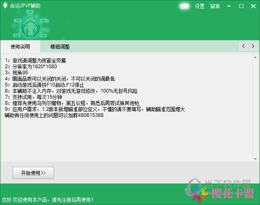This screenshot has width=260, height=205.
Task: Switch to the 使用说明 tab
Action: coord(21,46)
